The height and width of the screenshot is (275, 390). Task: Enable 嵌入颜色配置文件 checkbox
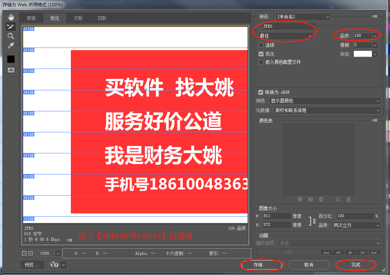(x=261, y=62)
